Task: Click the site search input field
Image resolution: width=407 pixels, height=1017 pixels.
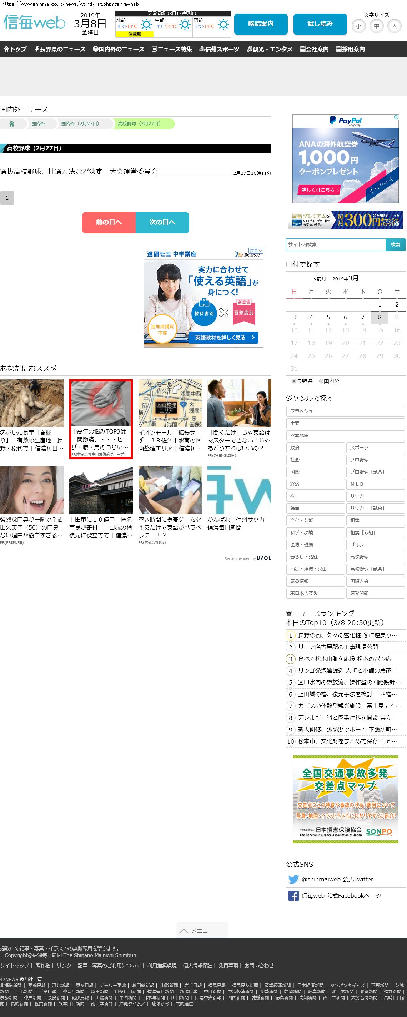Action: (x=336, y=244)
